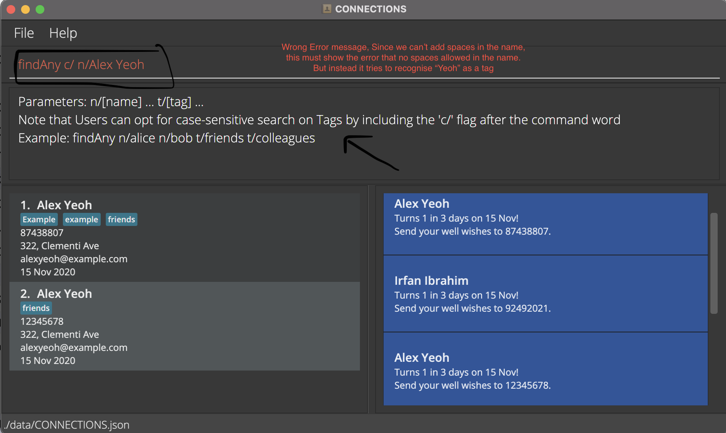The image size is (726, 433).
Task: Click email alexyeoh@example.com of first contact
Action: pyautogui.click(x=74, y=259)
